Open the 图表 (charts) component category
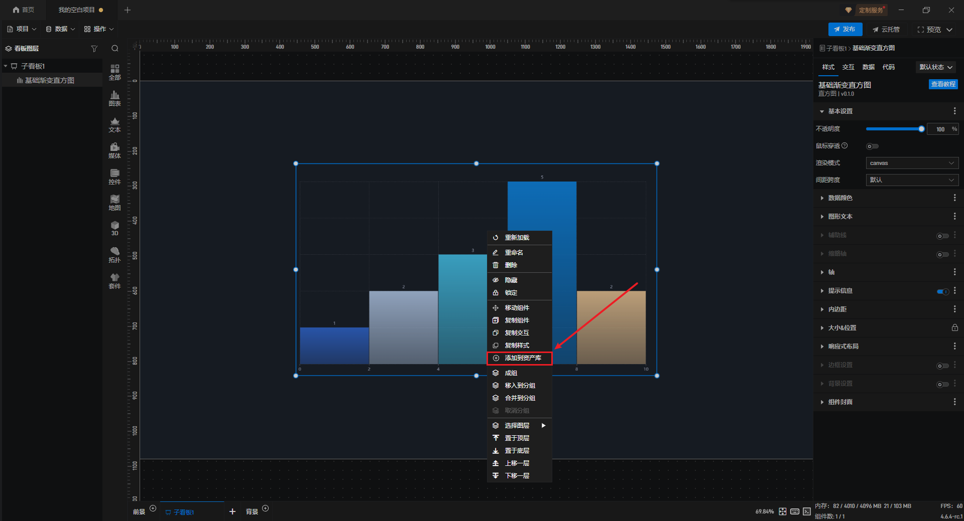 [114, 98]
